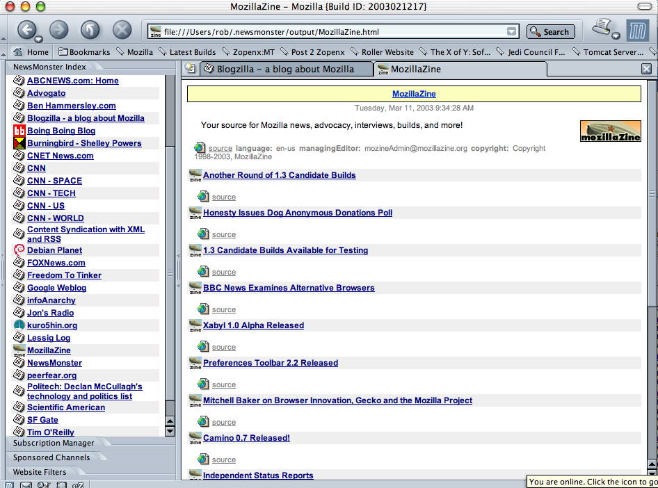
Task: Click the Search button
Action: [x=551, y=32]
